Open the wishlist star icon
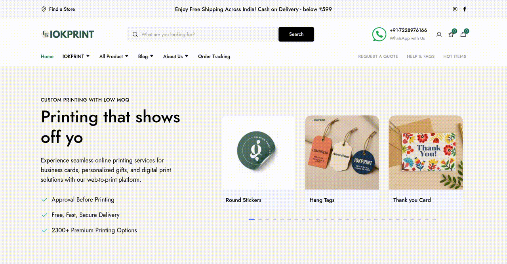Screen dimensions: 507x264 coord(451,34)
